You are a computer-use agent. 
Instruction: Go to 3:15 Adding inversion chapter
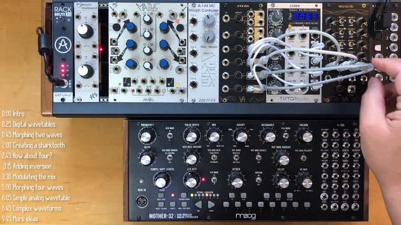click(x=27, y=166)
